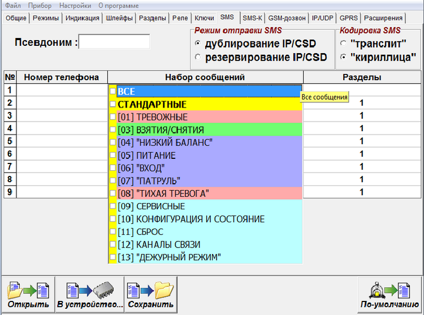
Task: Select "транслит" SMS encoding
Action: coord(343,44)
